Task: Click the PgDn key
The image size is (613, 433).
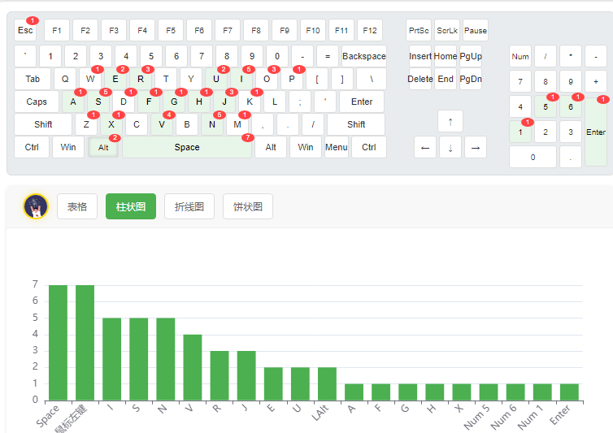Action: (x=471, y=79)
